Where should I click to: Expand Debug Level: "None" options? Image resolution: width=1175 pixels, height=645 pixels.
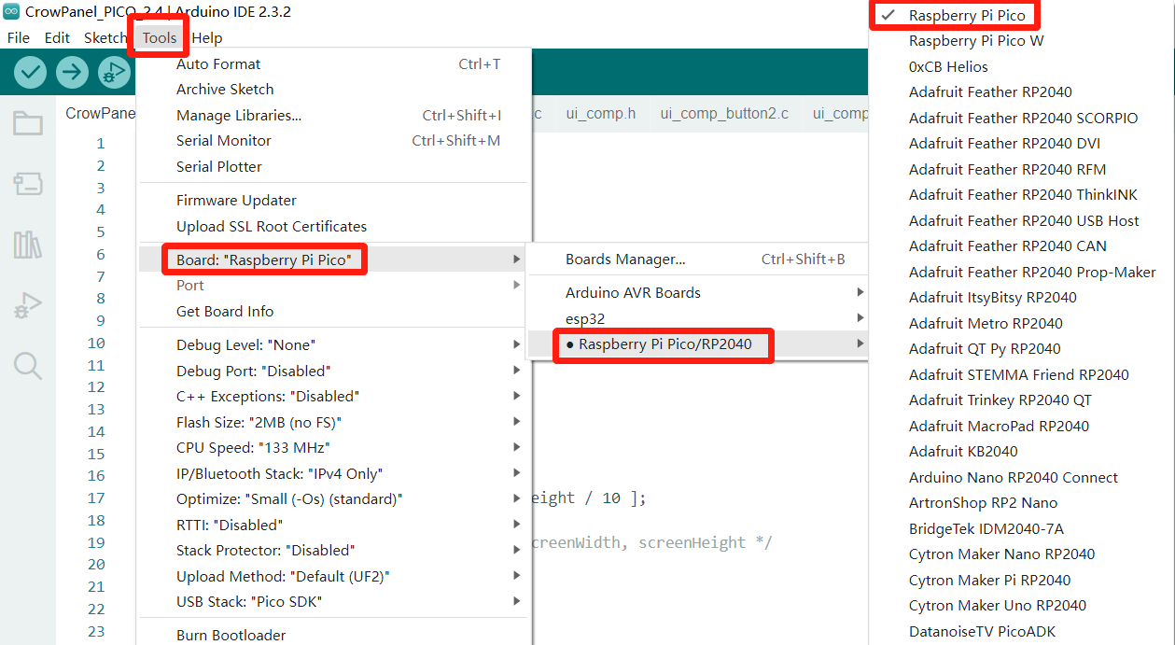pyautogui.click(x=335, y=345)
